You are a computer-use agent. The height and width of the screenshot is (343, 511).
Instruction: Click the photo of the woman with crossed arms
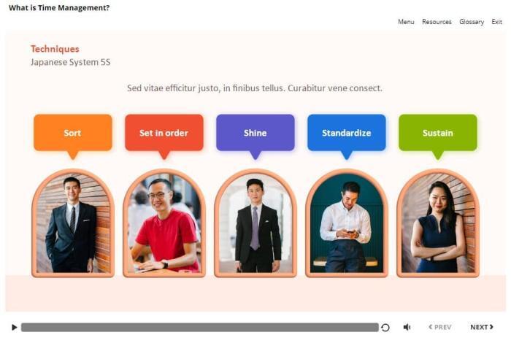point(438,223)
